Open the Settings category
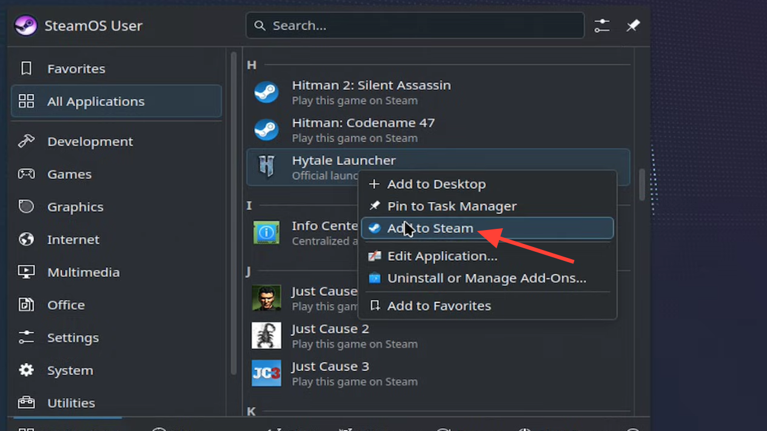 click(x=116, y=337)
